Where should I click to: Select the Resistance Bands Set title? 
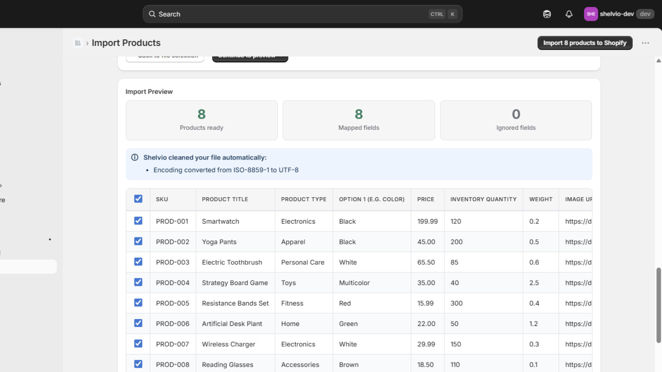coord(235,303)
